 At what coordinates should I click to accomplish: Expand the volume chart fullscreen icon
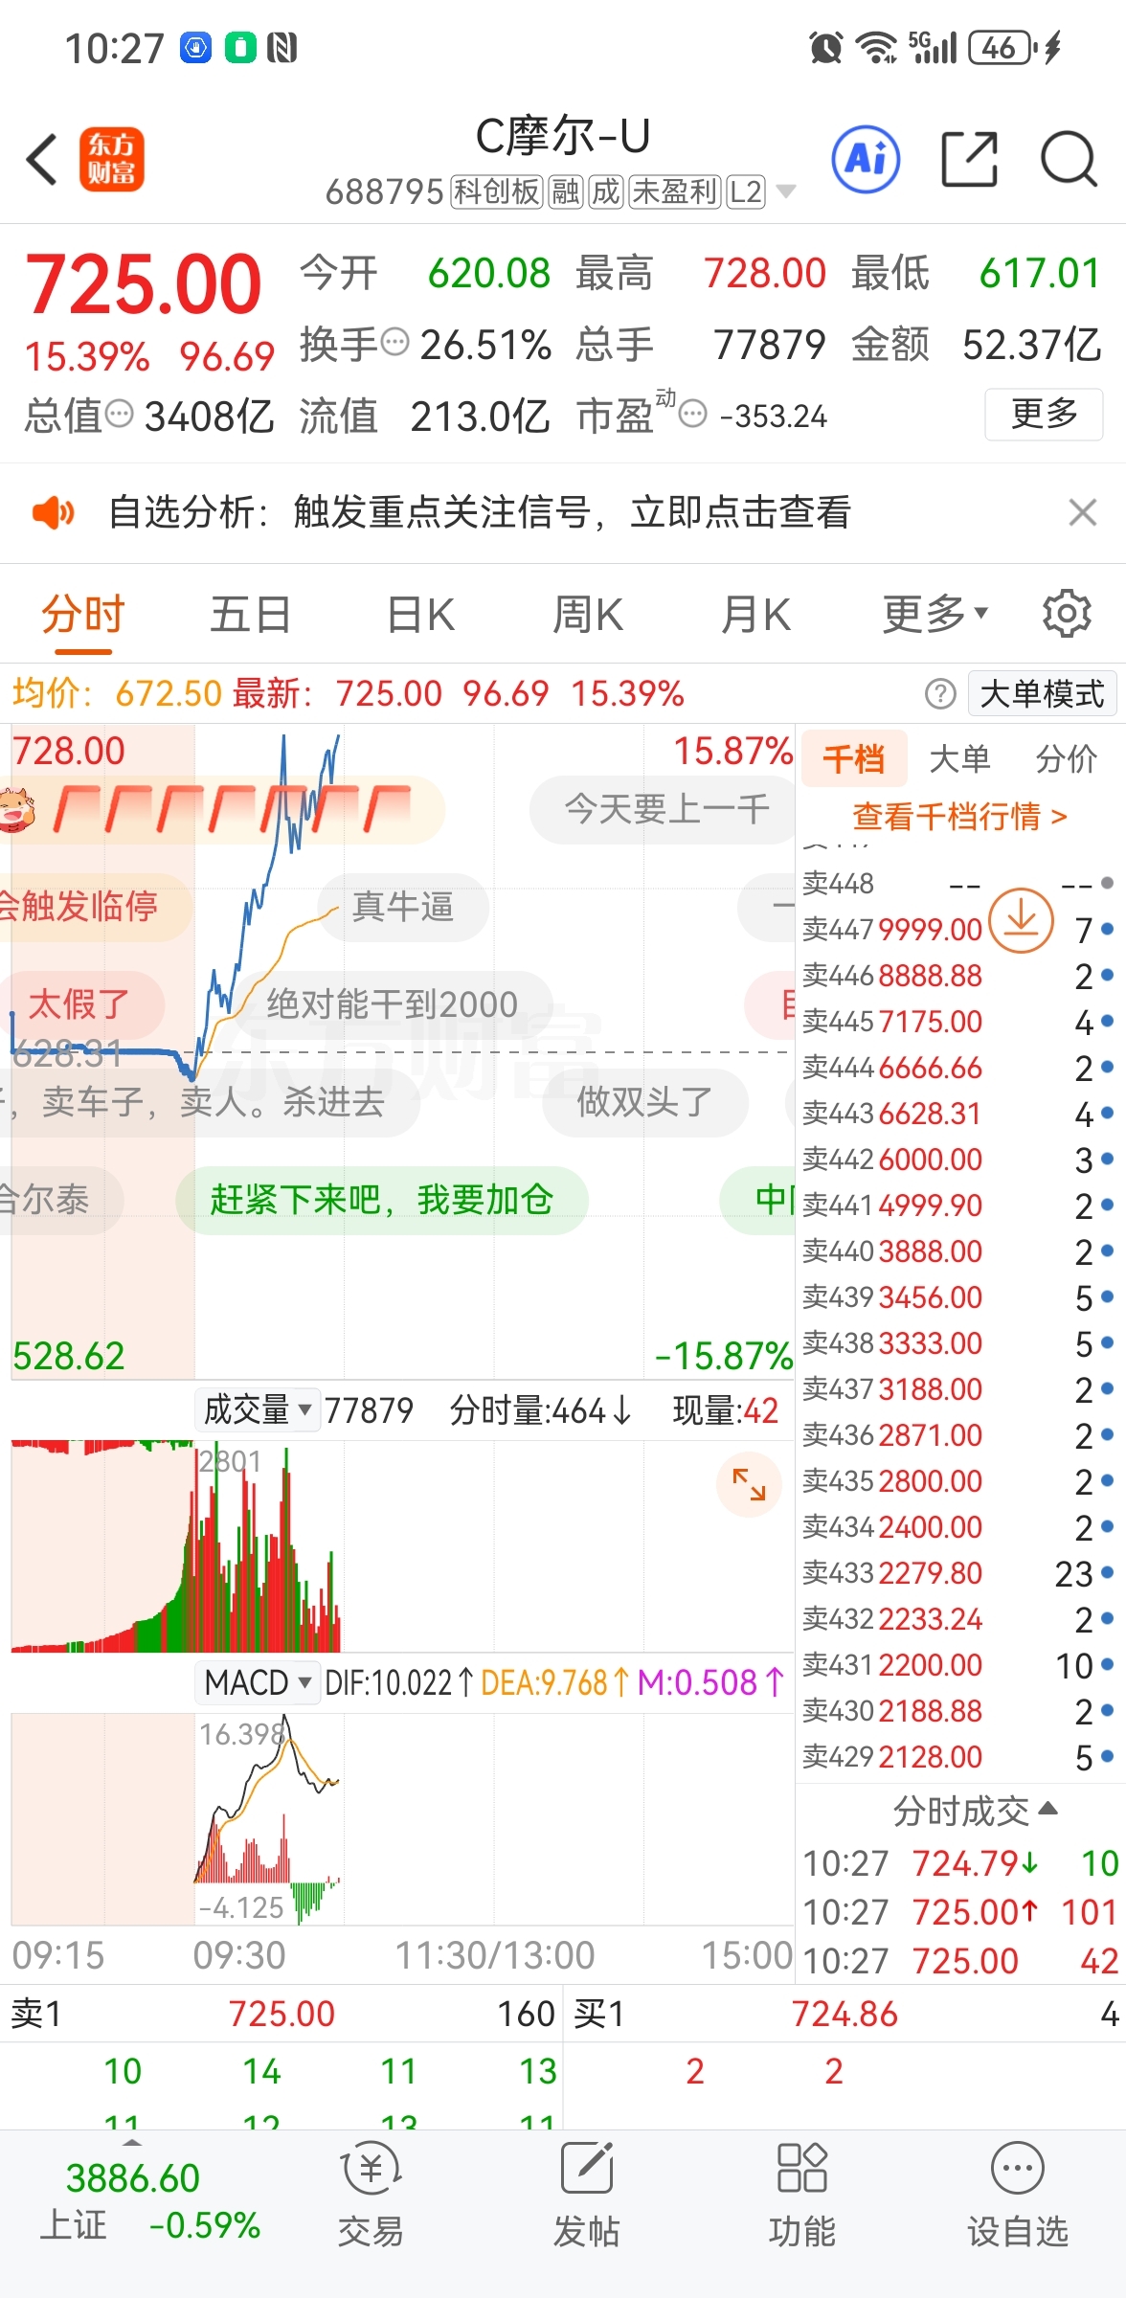[749, 1484]
